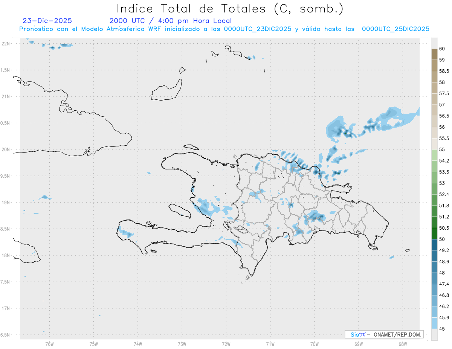Click the latitude label "18N"

click(6, 255)
